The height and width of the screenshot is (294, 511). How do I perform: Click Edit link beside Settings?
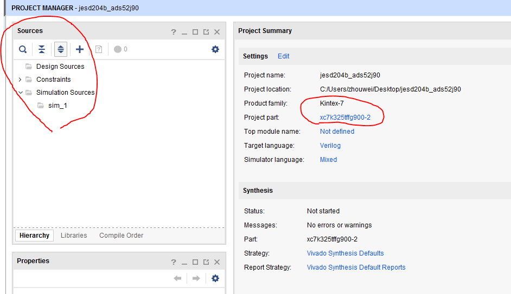284,56
